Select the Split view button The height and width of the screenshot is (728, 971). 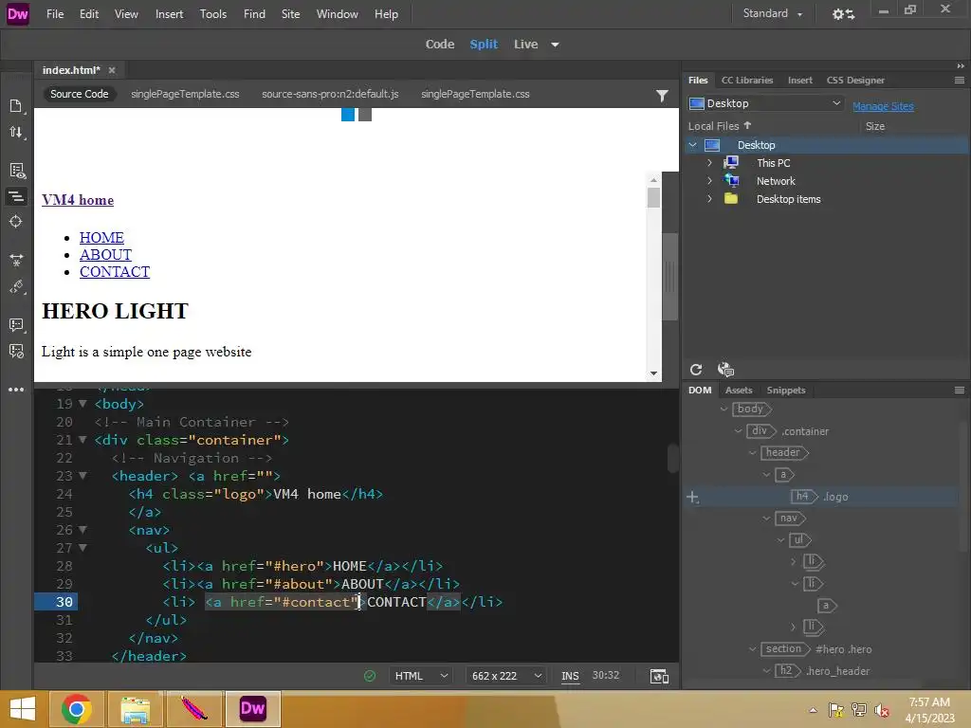tap(484, 45)
